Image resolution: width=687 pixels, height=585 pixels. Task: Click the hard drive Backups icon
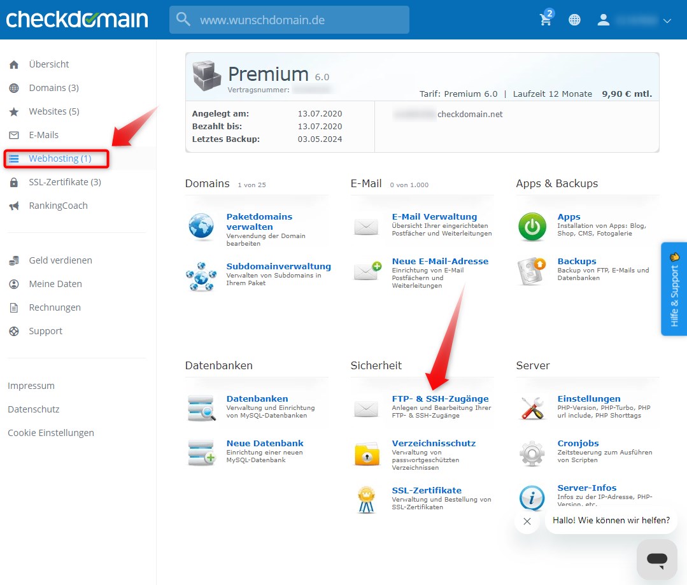[x=532, y=271]
